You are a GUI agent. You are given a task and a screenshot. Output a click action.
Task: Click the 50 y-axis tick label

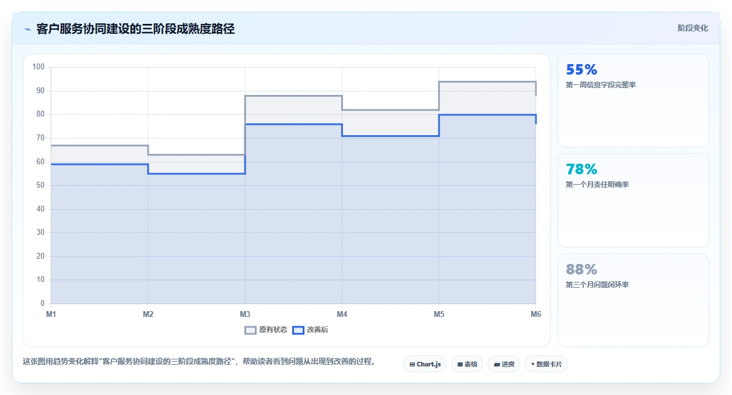pyautogui.click(x=40, y=185)
